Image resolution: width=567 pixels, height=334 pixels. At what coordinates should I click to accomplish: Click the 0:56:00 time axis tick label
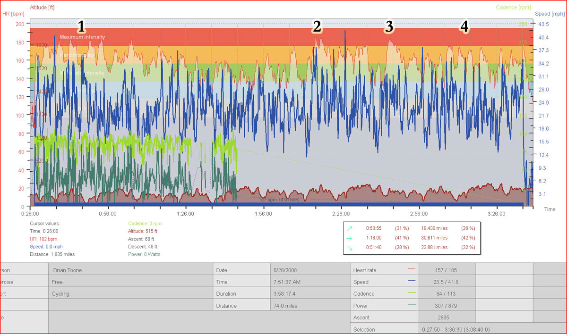(x=108, y=213)
